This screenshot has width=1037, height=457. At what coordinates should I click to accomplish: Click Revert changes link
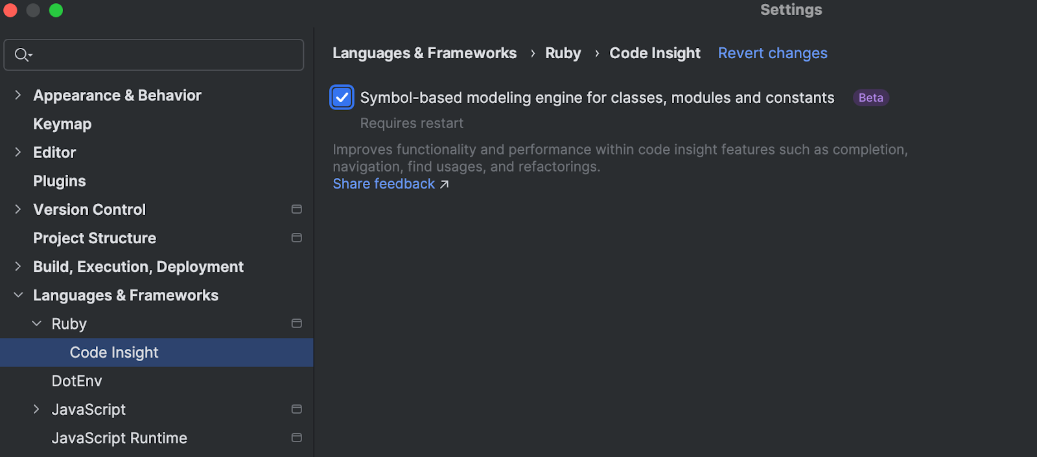(x=772, y=53)
